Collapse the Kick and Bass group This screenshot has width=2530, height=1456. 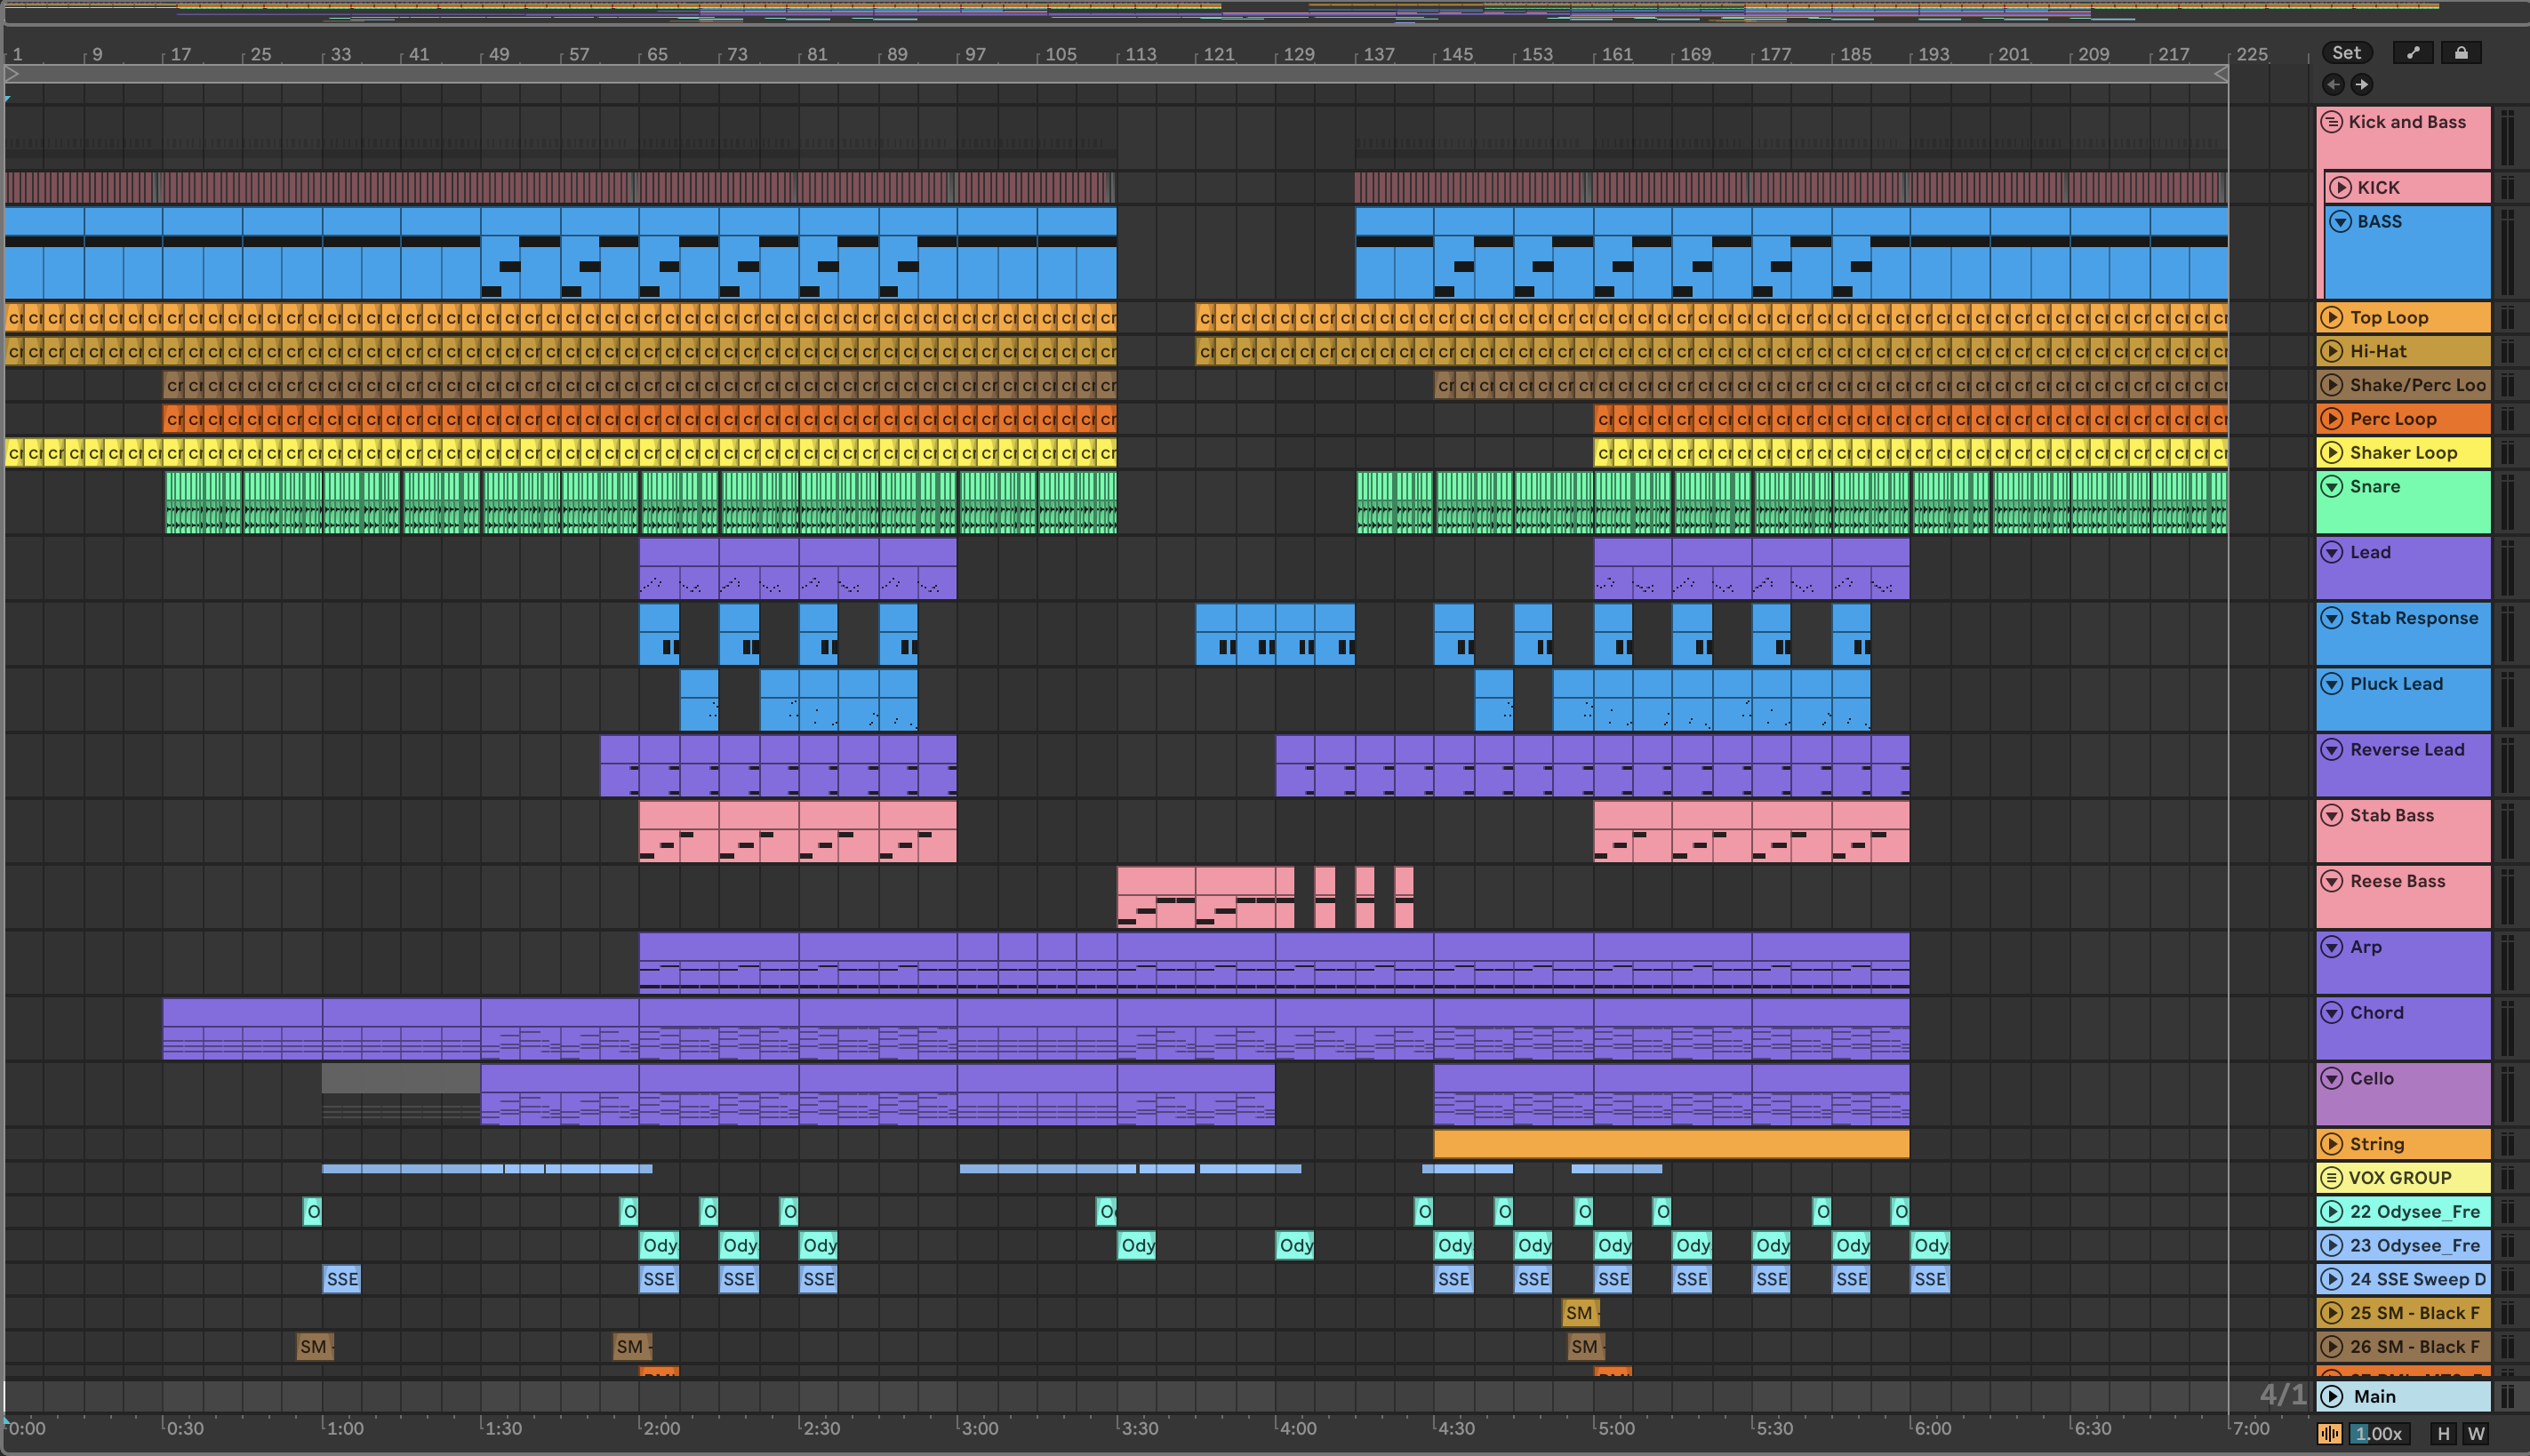2332,122
